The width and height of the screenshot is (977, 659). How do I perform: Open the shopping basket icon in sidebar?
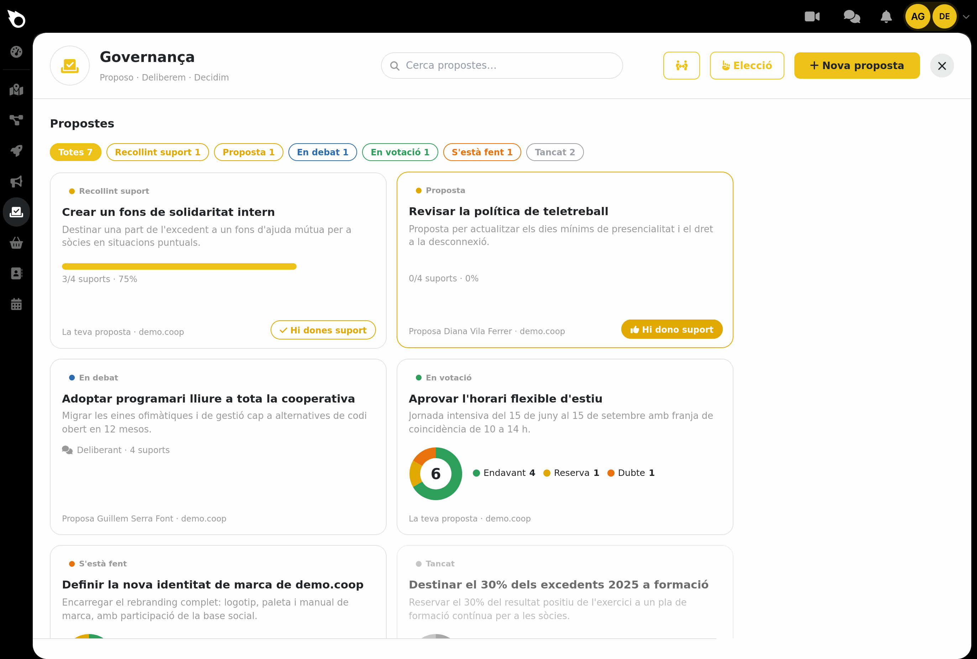(x=16, y=243)
